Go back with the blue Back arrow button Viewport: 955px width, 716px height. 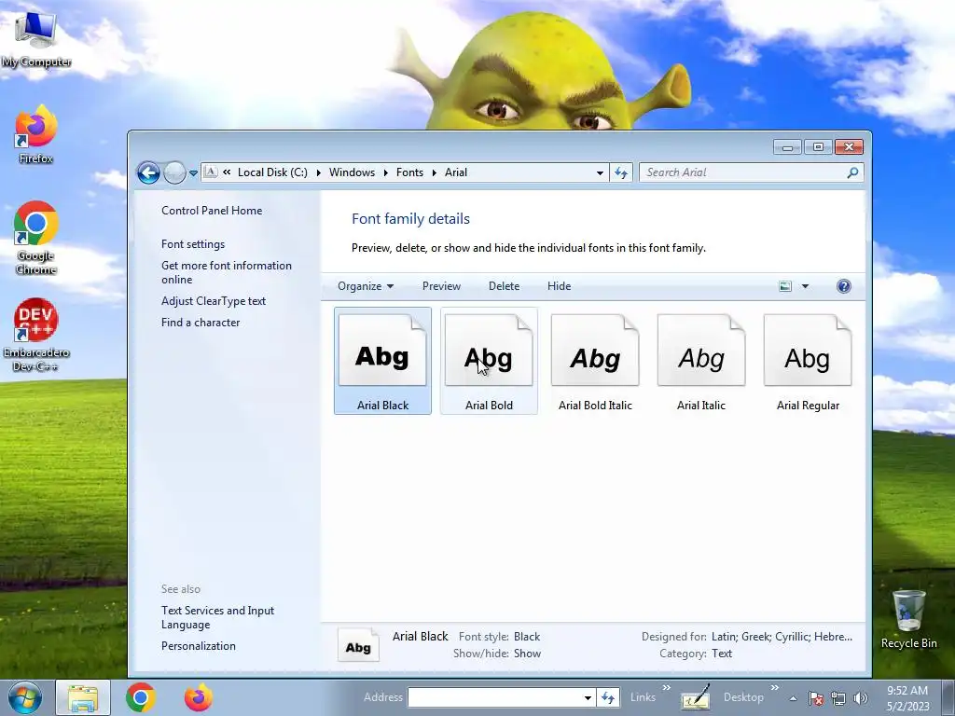point(148,172)
